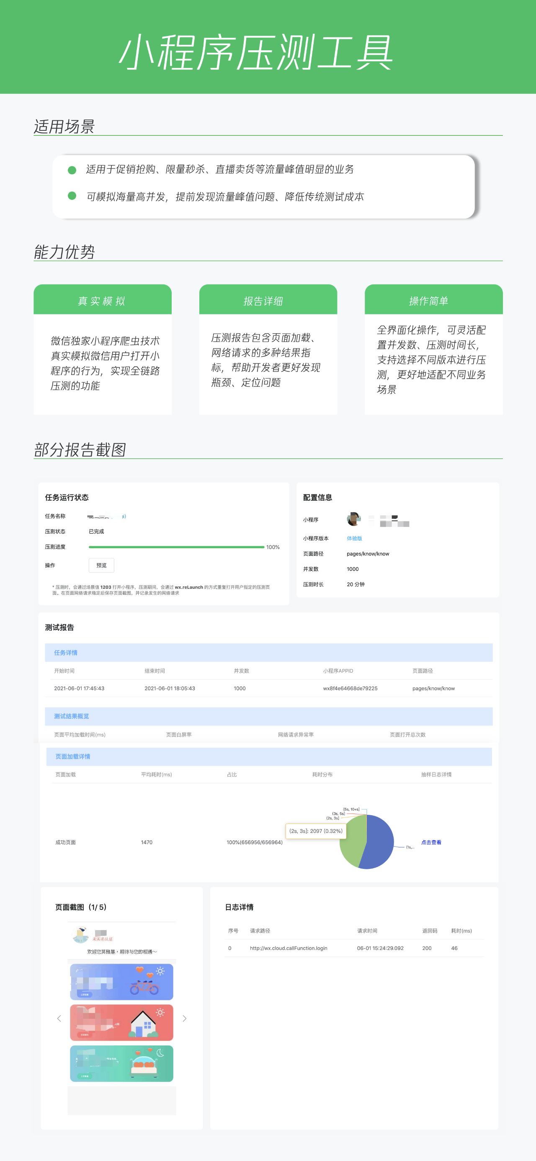
Task: Click the 页面白屏率 column header
Action: [x=178, y=734]
